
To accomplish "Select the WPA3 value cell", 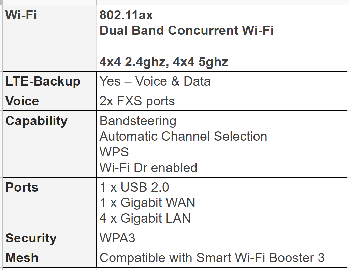I will click(x=222, y=238).
